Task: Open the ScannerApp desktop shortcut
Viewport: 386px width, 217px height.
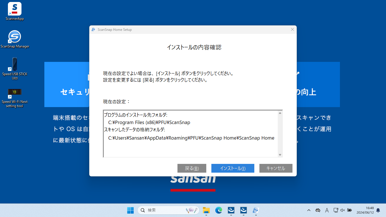Action: pyautogui.click(x=15, y=11)
